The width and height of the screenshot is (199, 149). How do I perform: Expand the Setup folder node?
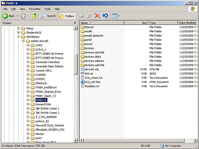coord(19,28)
